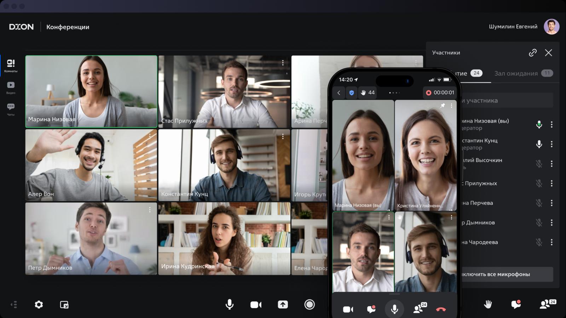Select Петр Дымников's video tile
Image resolution: width=566 pixels, height=318 pixels.
pos(91,238)
